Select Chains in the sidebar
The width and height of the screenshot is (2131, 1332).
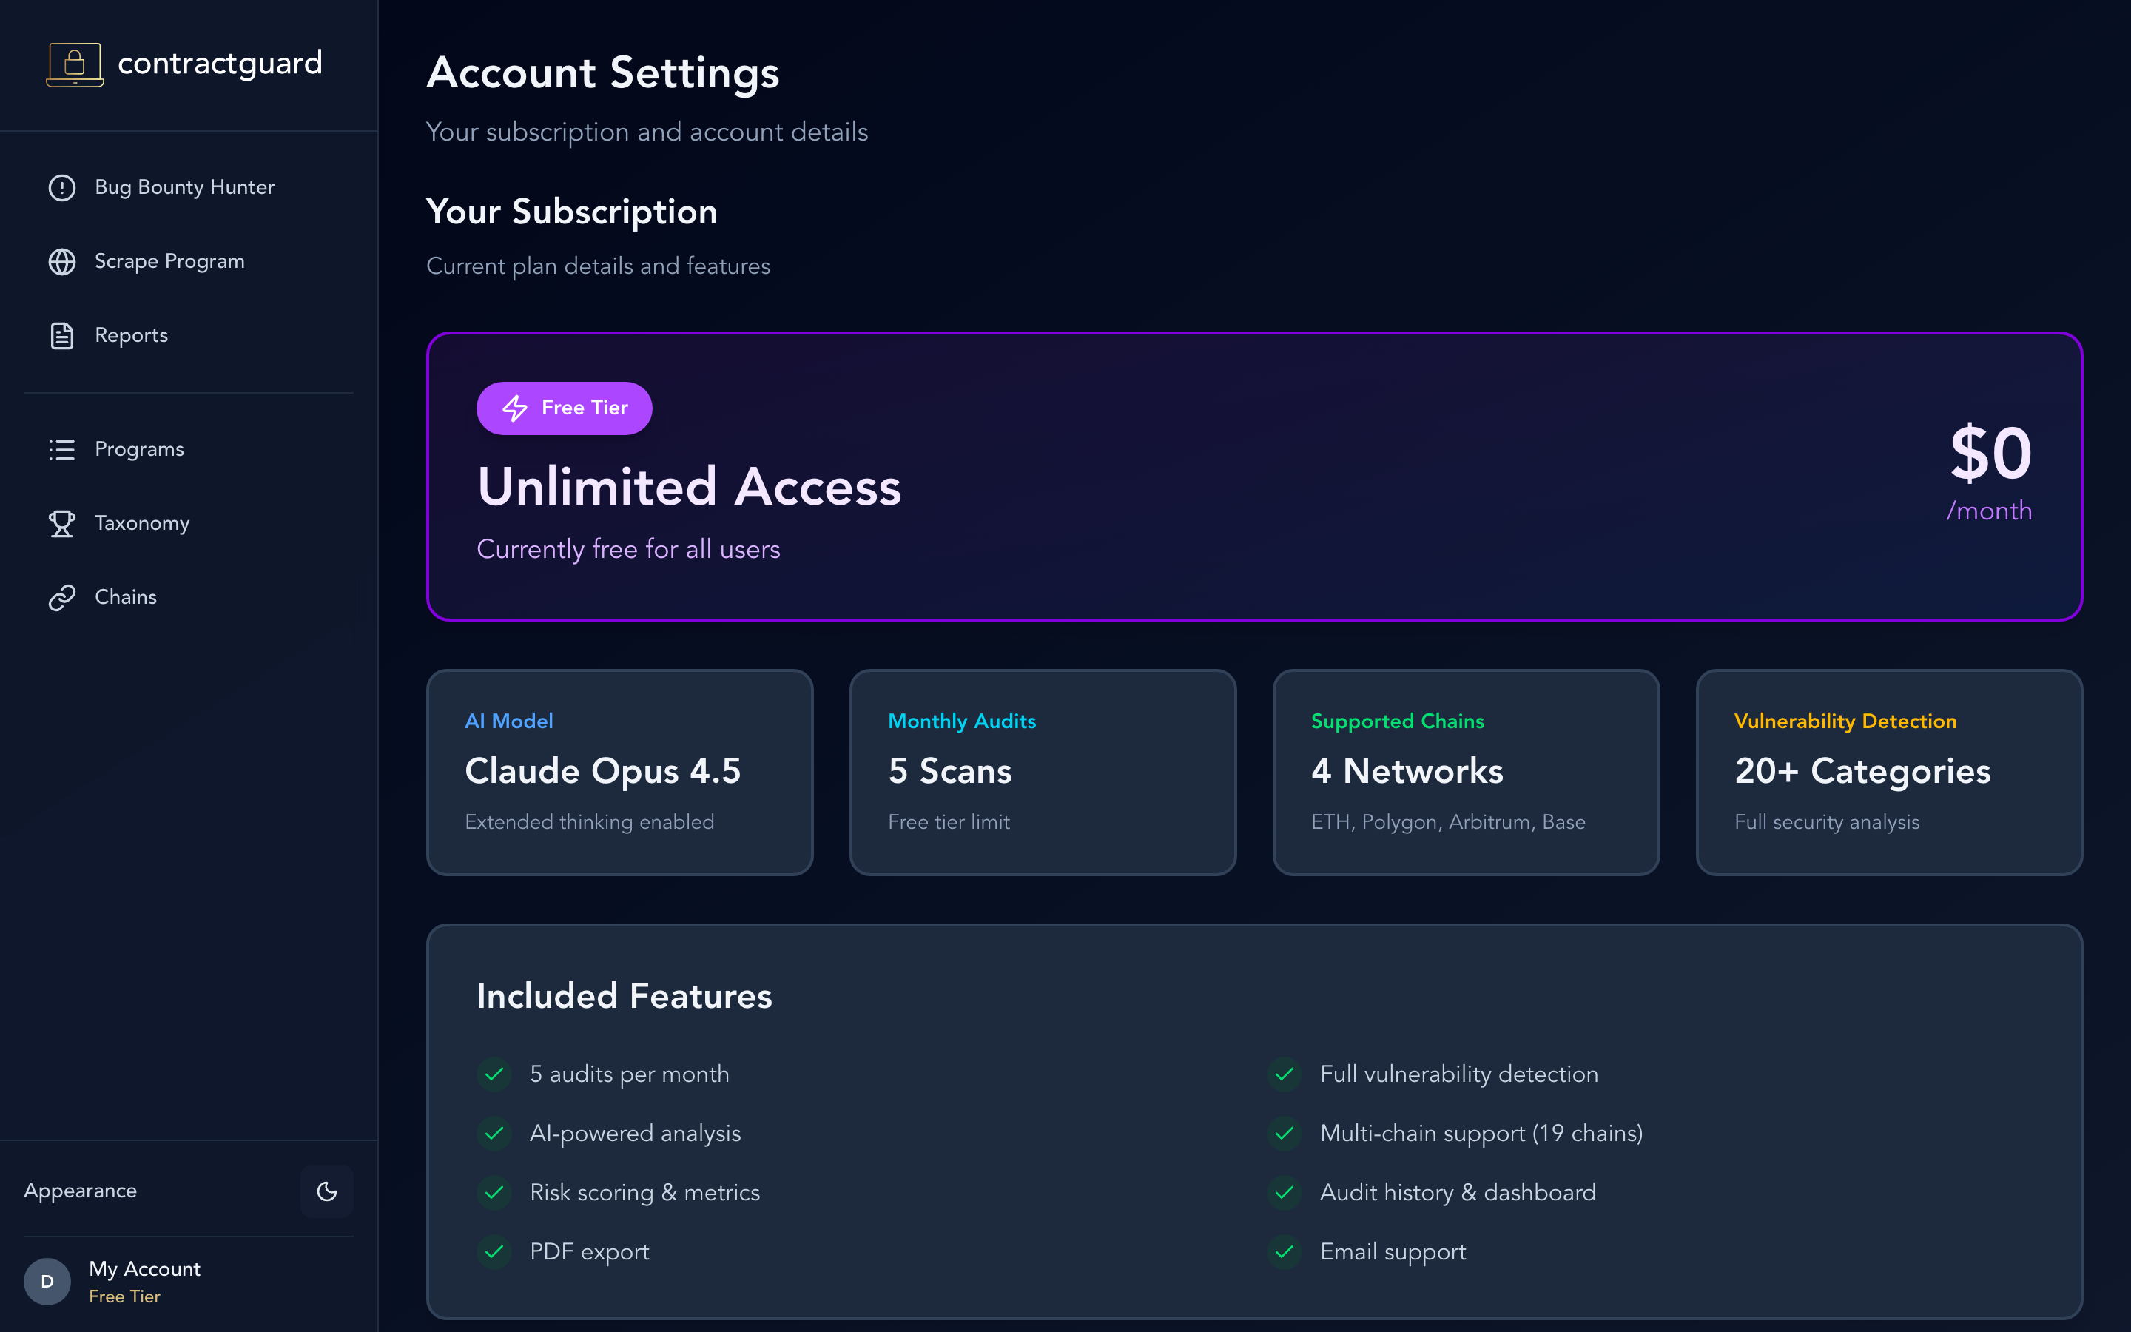point(189,597)
